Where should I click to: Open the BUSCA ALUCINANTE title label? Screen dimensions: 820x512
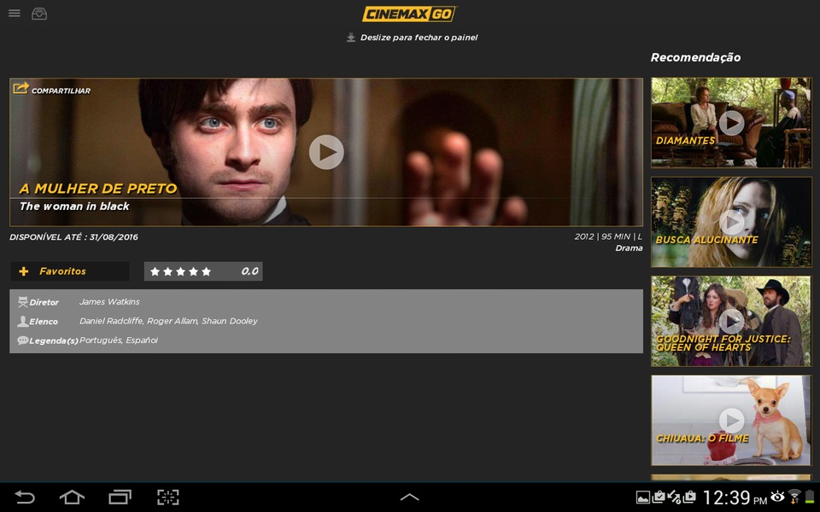pos(706,240)
